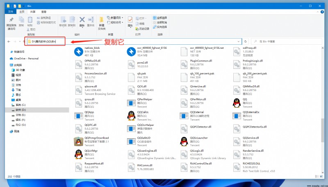Select the ocr_499900_fghost_6156 BIN file icon

click(131, 52)
